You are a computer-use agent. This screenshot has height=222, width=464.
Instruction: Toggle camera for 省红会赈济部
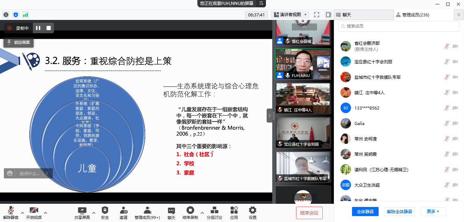pyautogui.click(x=455, y=46)
